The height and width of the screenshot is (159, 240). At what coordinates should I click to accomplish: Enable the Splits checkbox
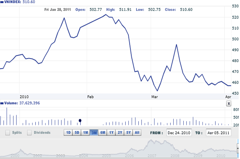click(x=8, y=133)
